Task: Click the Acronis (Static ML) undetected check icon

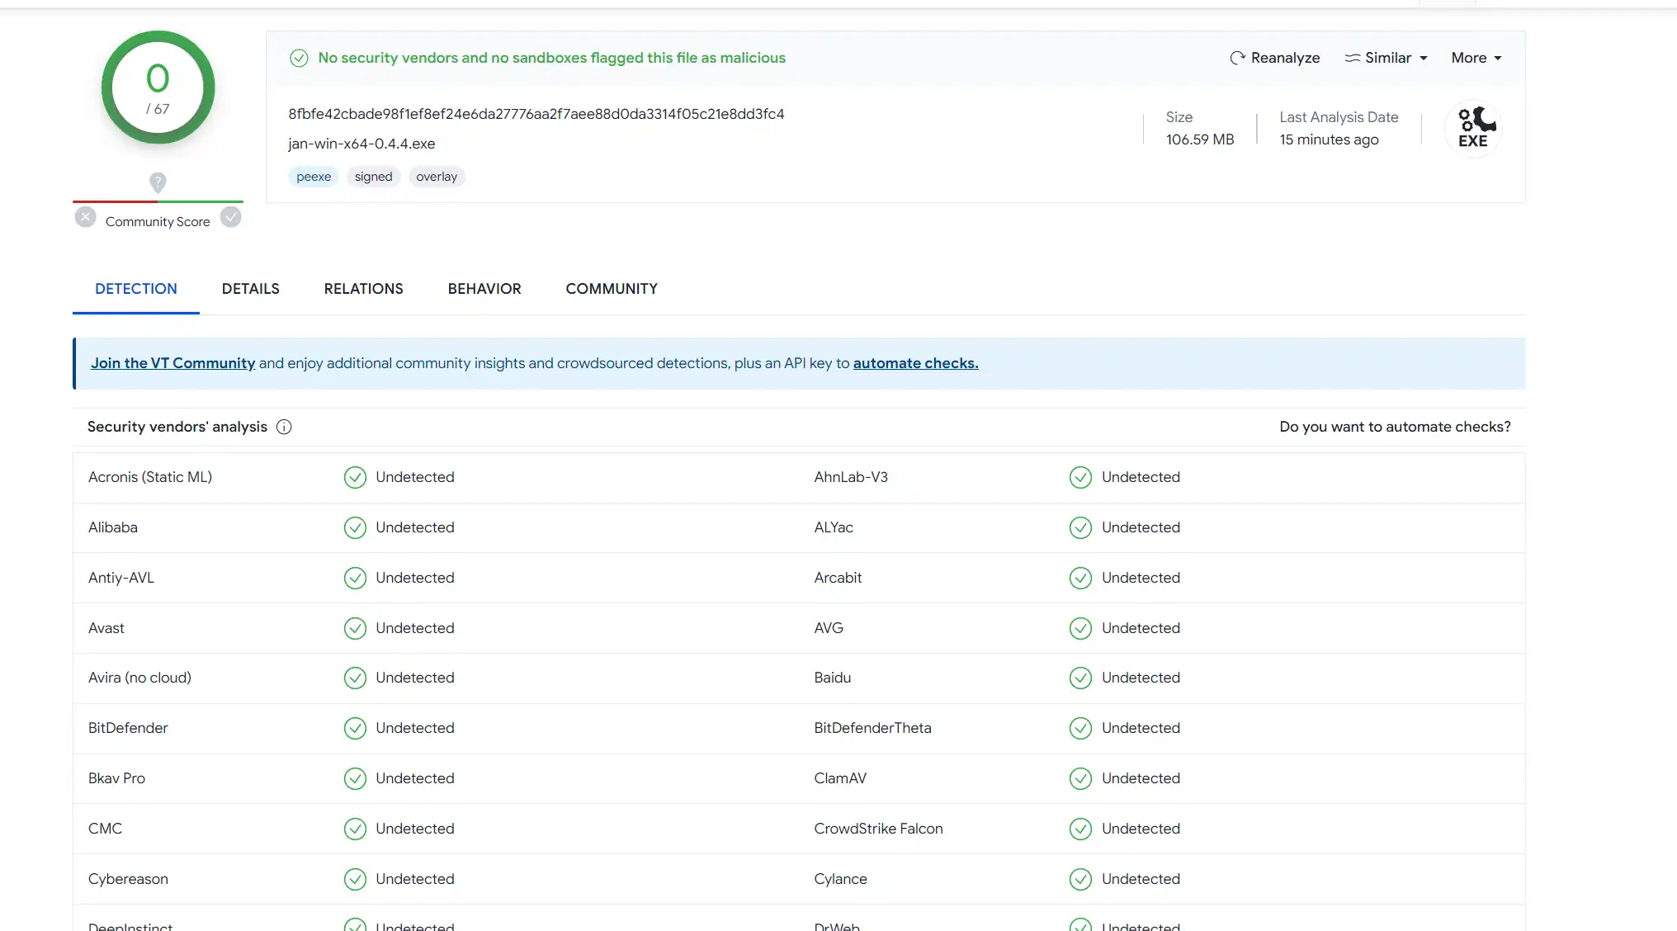Action: click(x=355, y=477)
